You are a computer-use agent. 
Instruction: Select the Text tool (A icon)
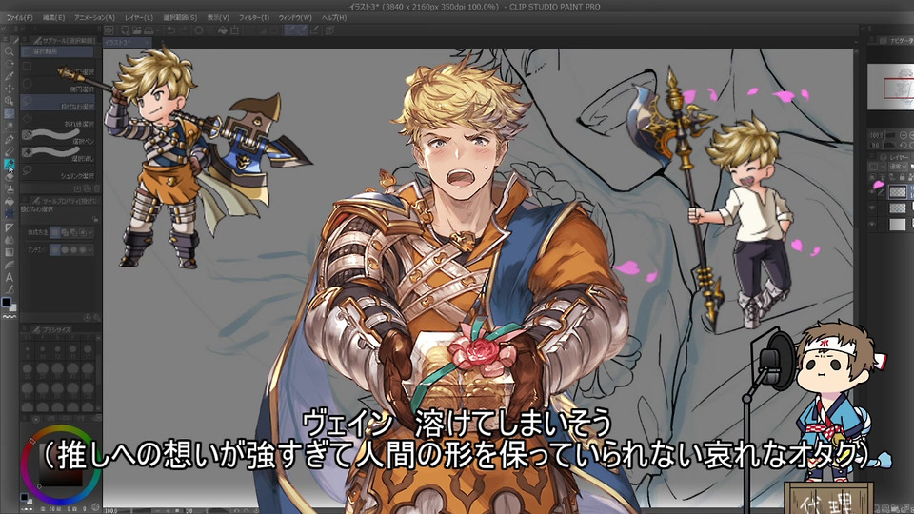tap(9, 277)
